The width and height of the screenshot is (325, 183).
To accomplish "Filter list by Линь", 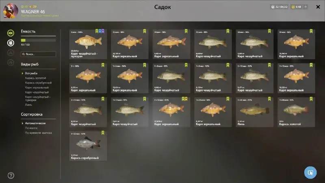I will (x=28, y=105).
